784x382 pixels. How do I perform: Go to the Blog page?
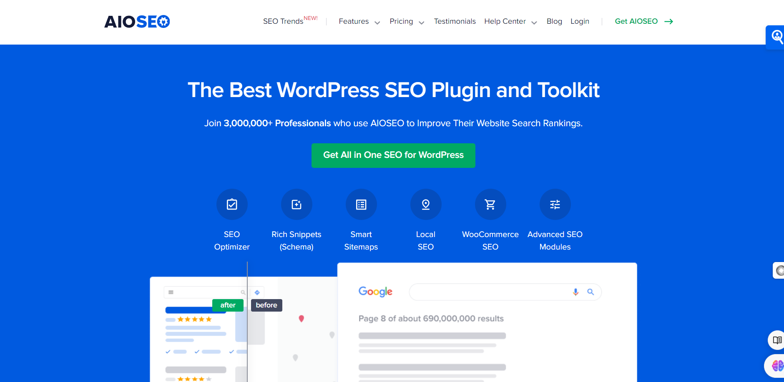pyautogui.click(x=554, y=21)
